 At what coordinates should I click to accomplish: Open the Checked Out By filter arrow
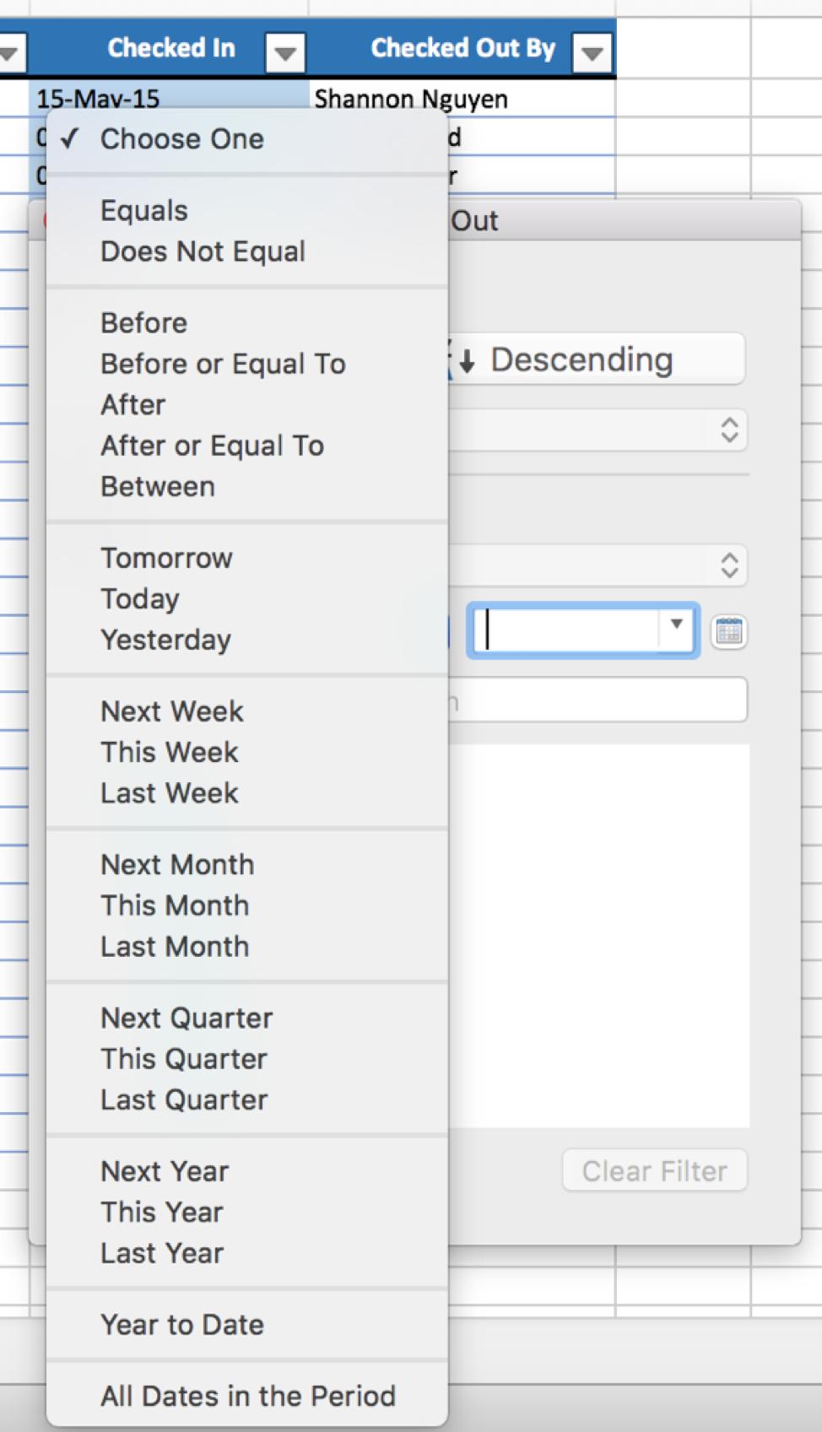pos(592,54)
